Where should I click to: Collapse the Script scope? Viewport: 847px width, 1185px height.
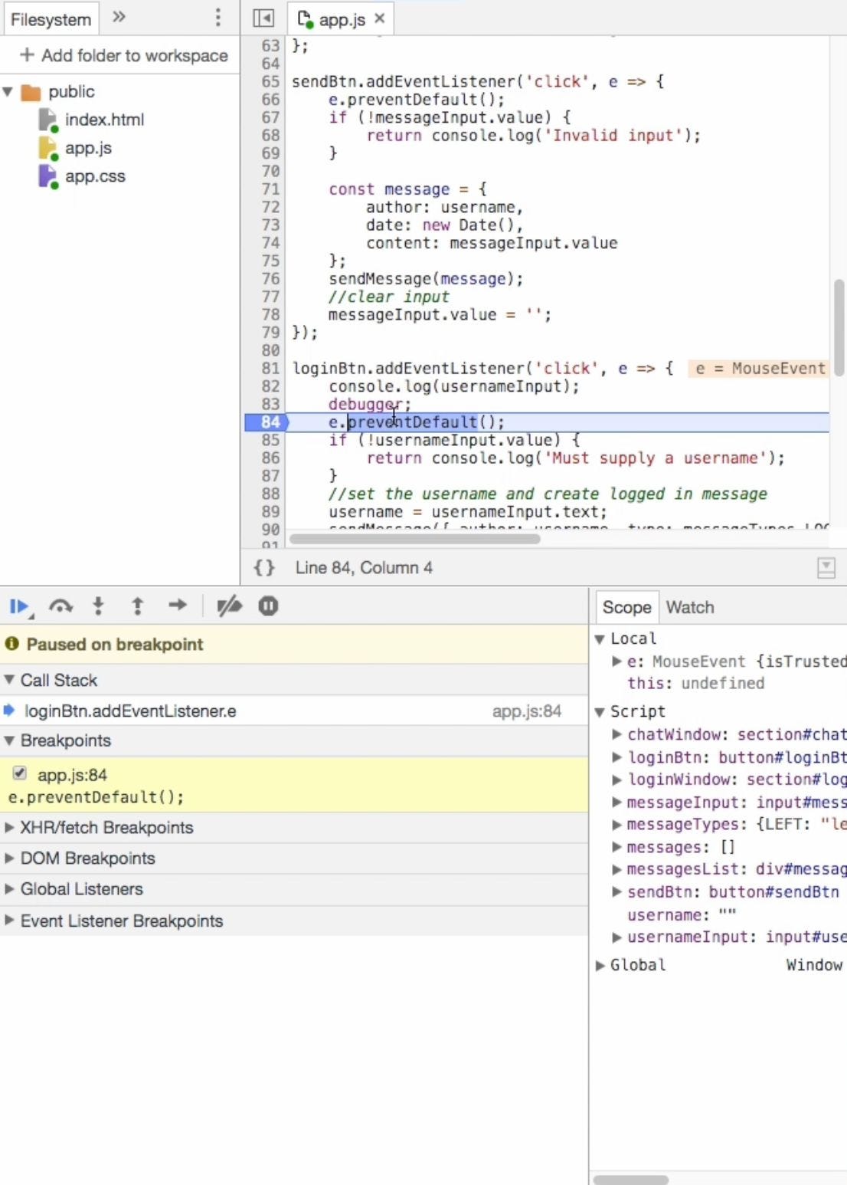click(600, 712)
